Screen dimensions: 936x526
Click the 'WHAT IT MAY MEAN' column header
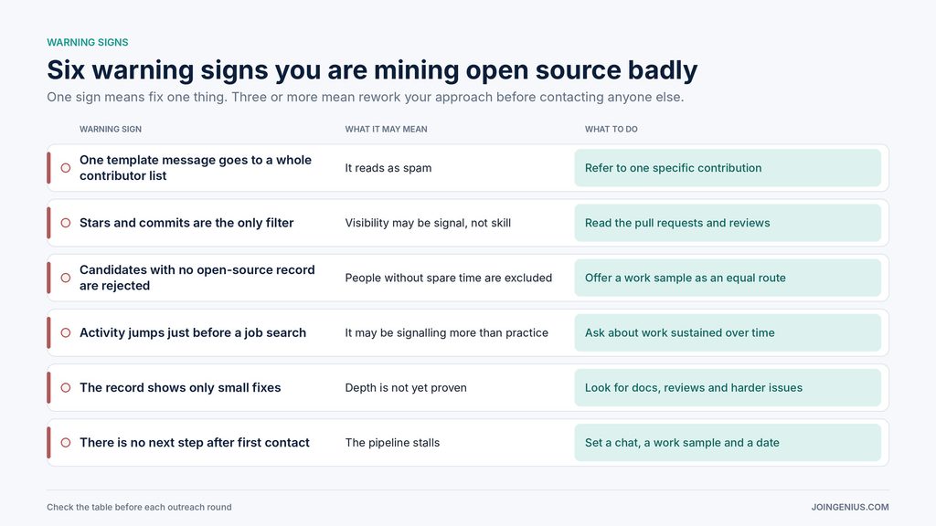click(x=387, y=129)
